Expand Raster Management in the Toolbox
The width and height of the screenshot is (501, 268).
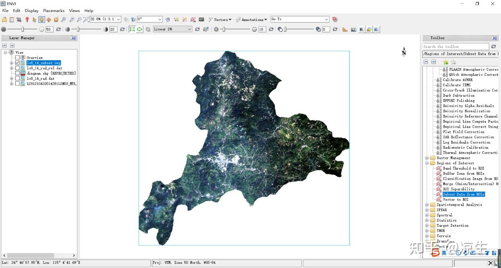click(x=427, y=158)
